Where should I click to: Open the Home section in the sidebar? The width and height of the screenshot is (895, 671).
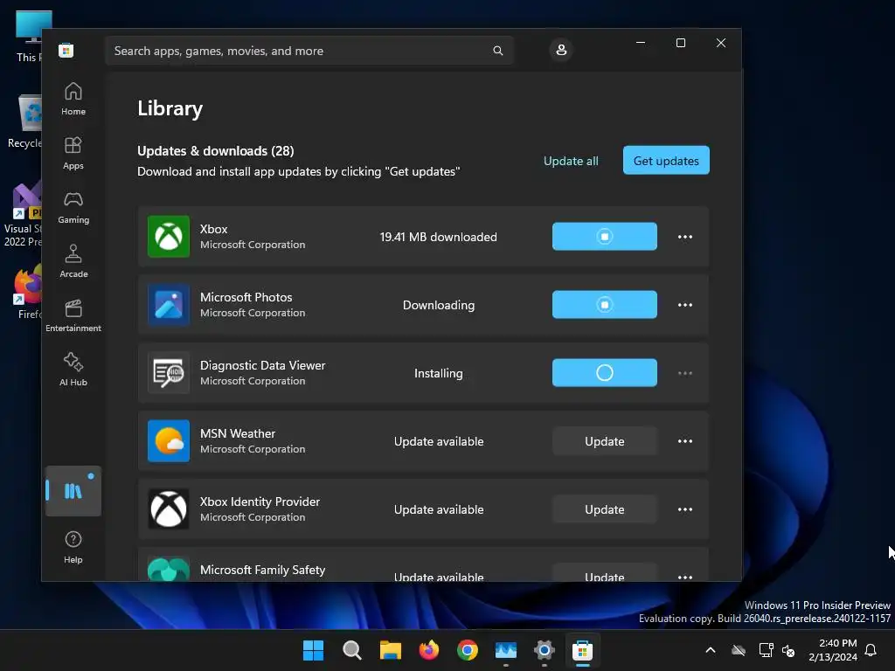point(73,100)
